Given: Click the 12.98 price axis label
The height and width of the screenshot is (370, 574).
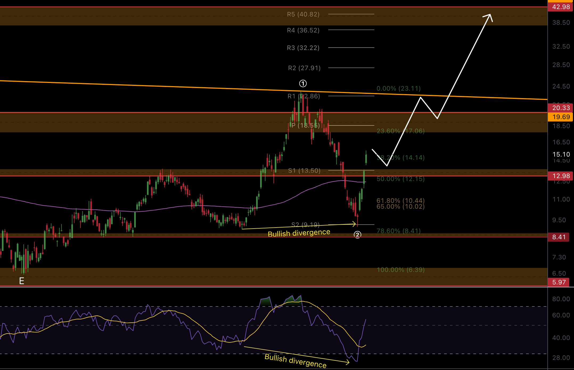Looking at the screenshot, I should pos(561,176).
